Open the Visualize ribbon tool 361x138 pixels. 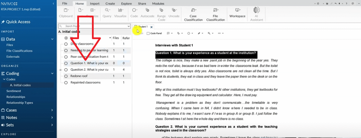(x=121, y=13)
